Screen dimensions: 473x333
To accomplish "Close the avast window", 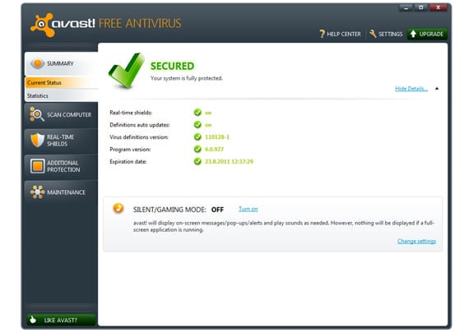I will coord(438,8).
